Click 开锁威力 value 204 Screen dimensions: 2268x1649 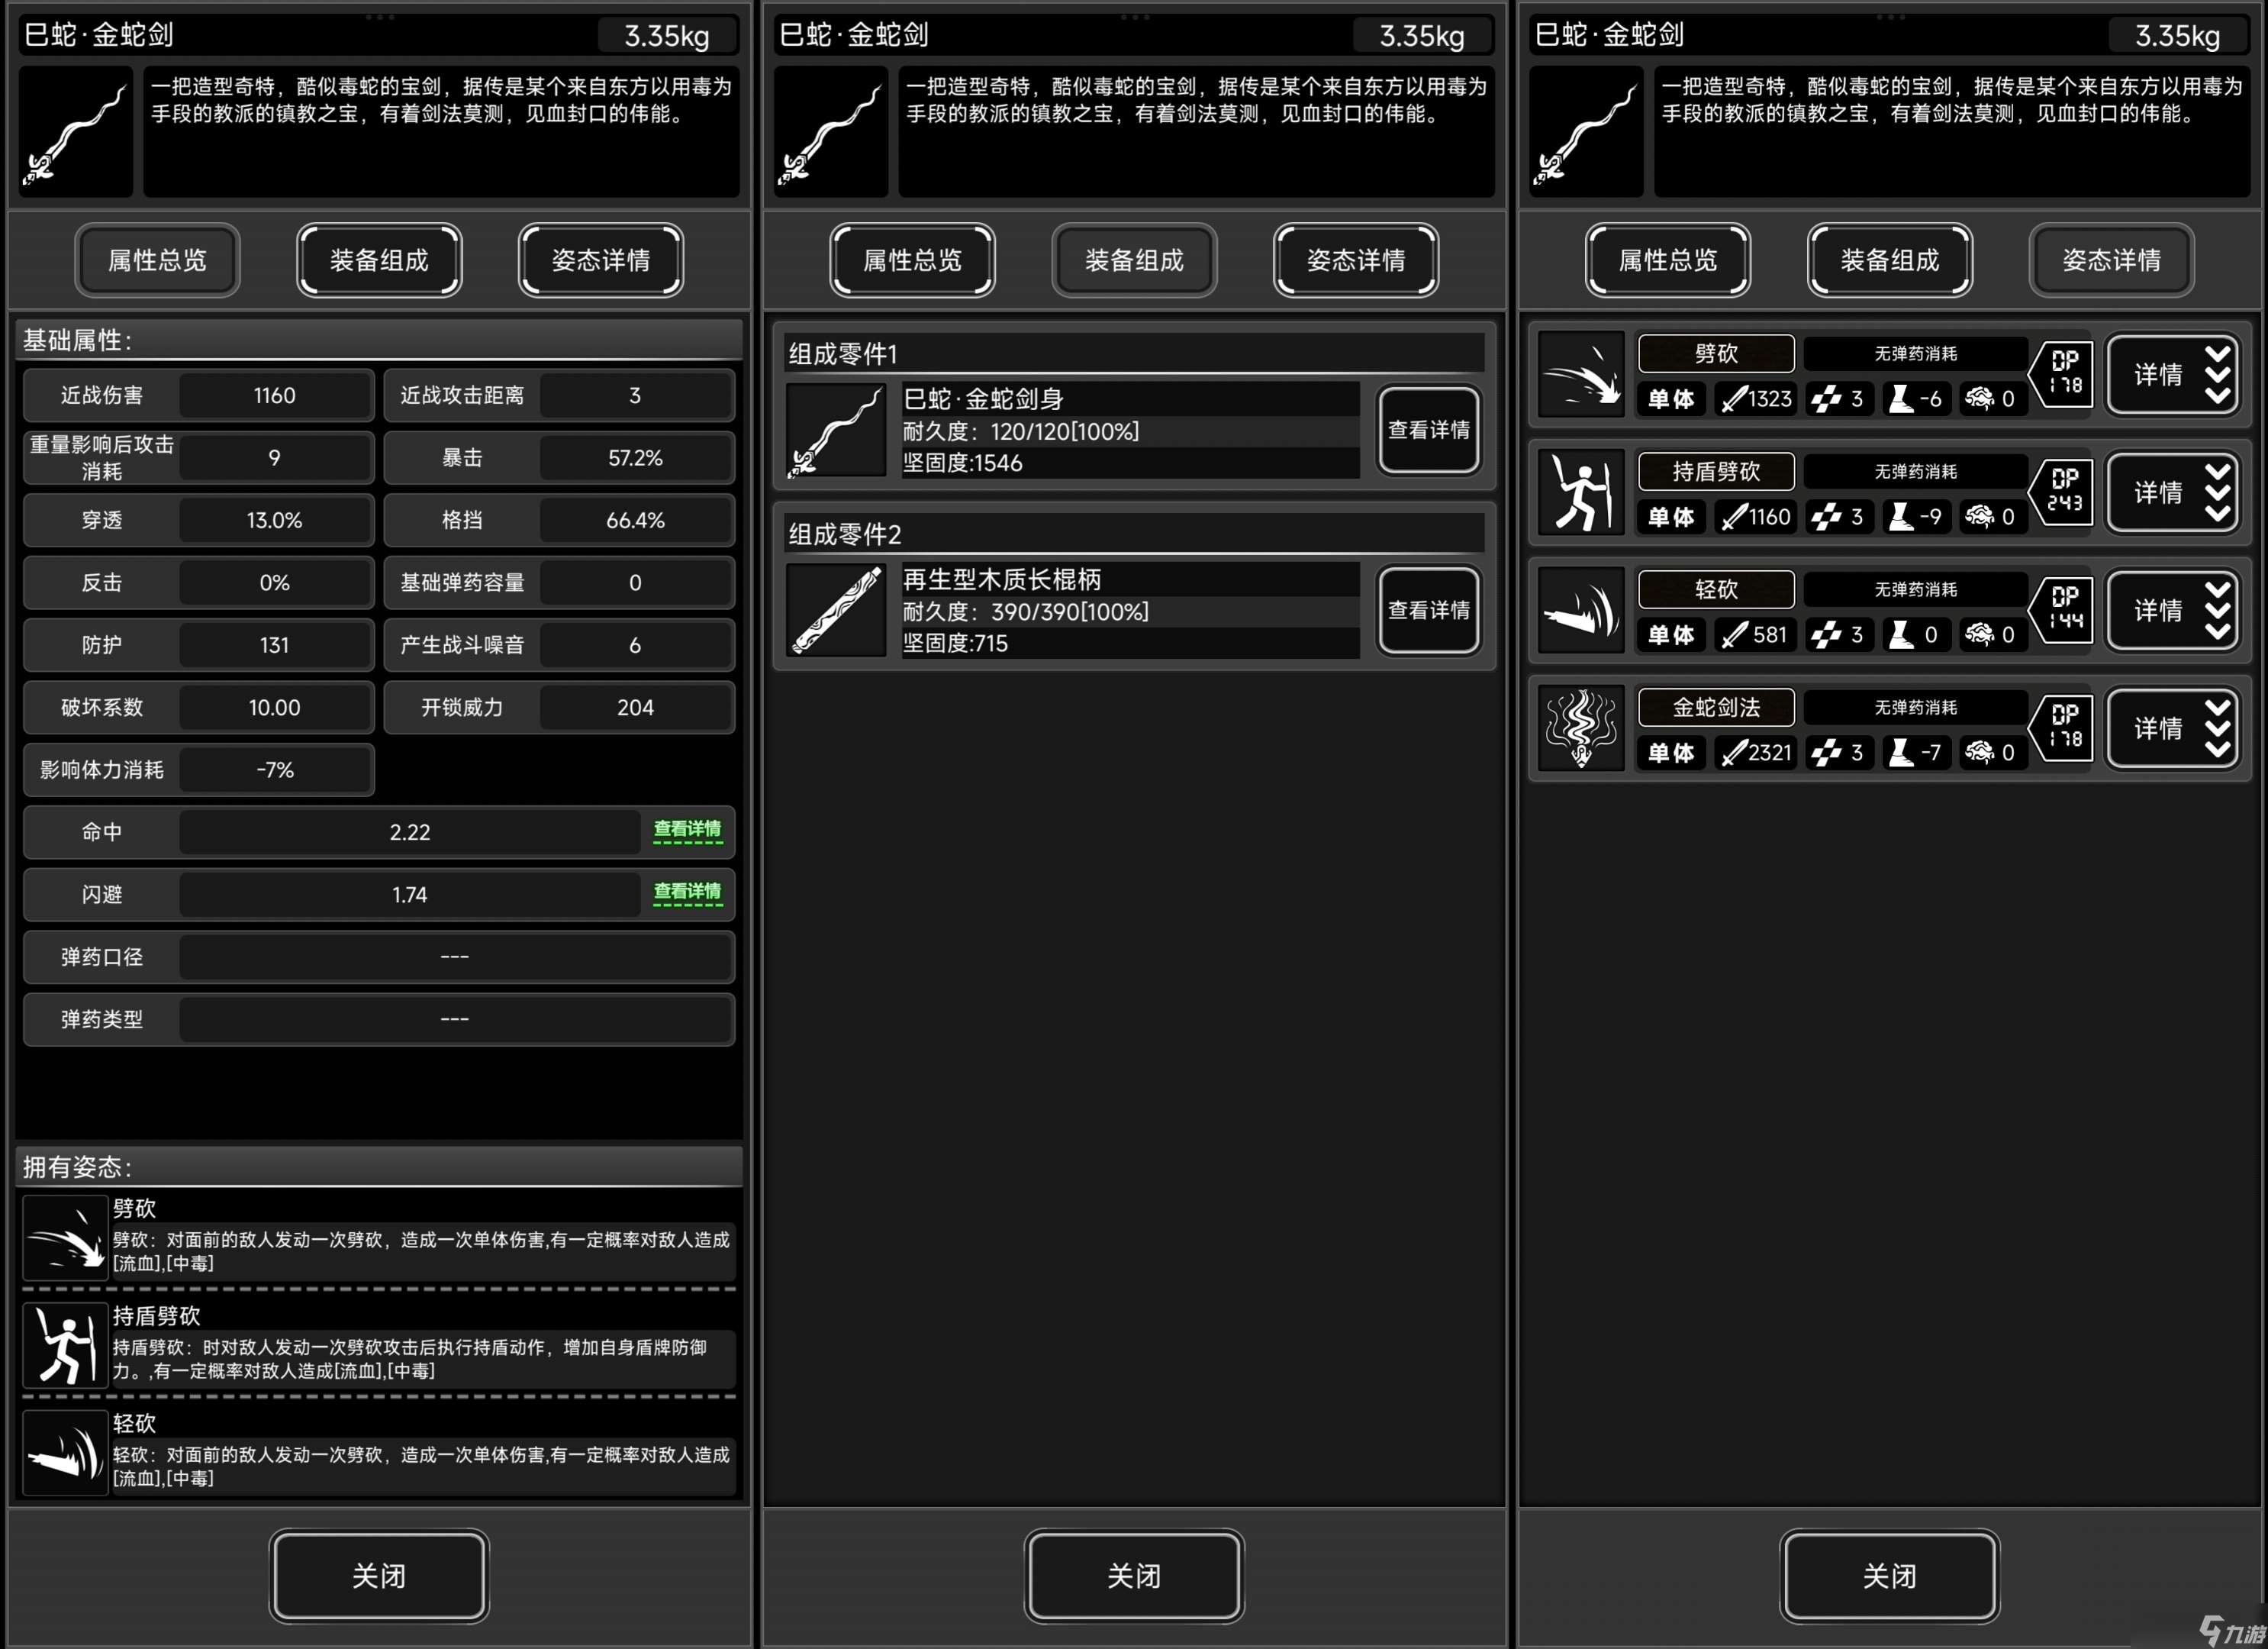click(x=635, y=708)
